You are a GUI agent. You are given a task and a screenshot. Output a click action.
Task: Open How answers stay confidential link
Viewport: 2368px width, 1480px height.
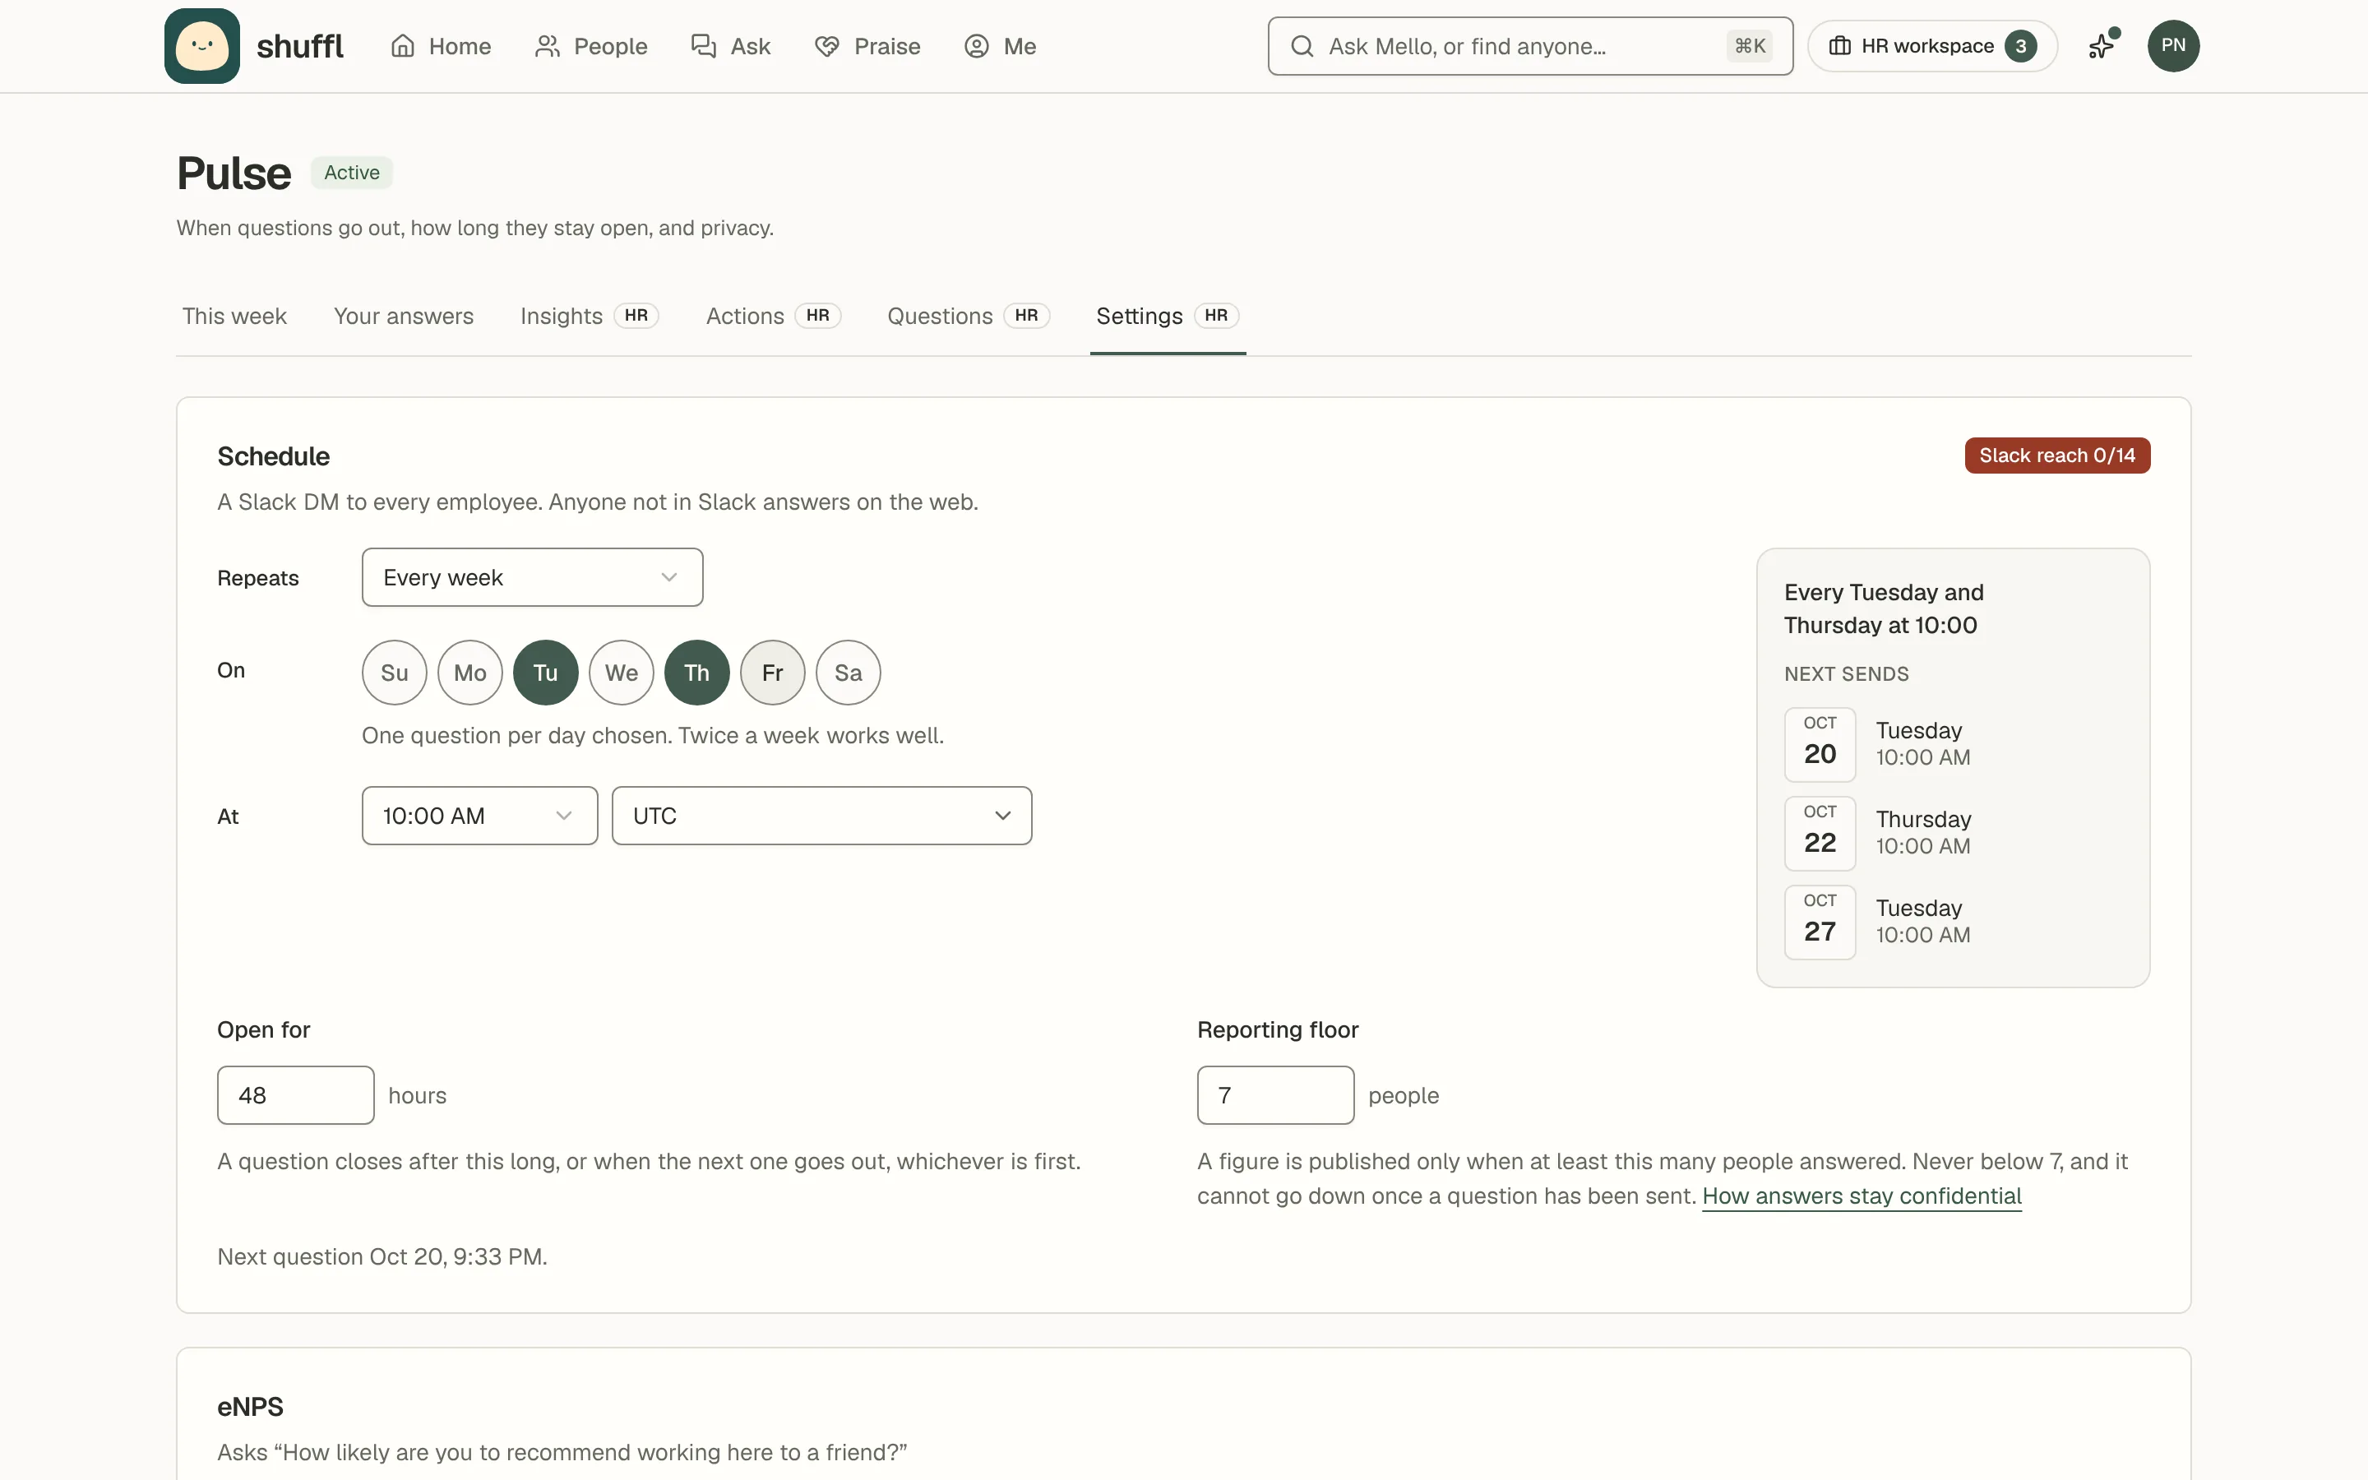point(1862,1196)
